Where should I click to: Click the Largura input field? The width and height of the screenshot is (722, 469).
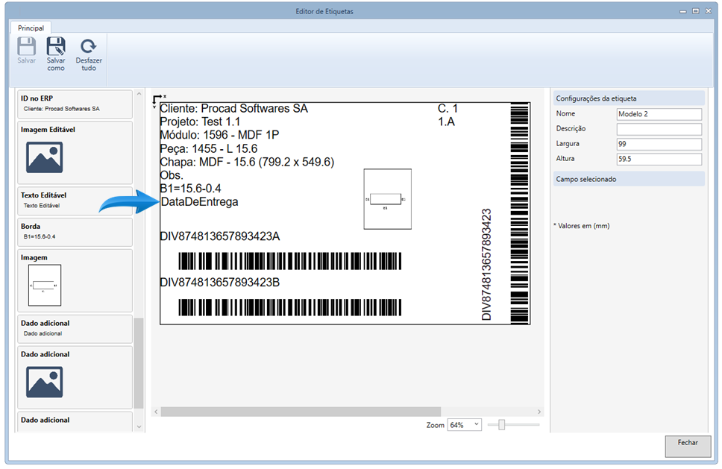659,144
